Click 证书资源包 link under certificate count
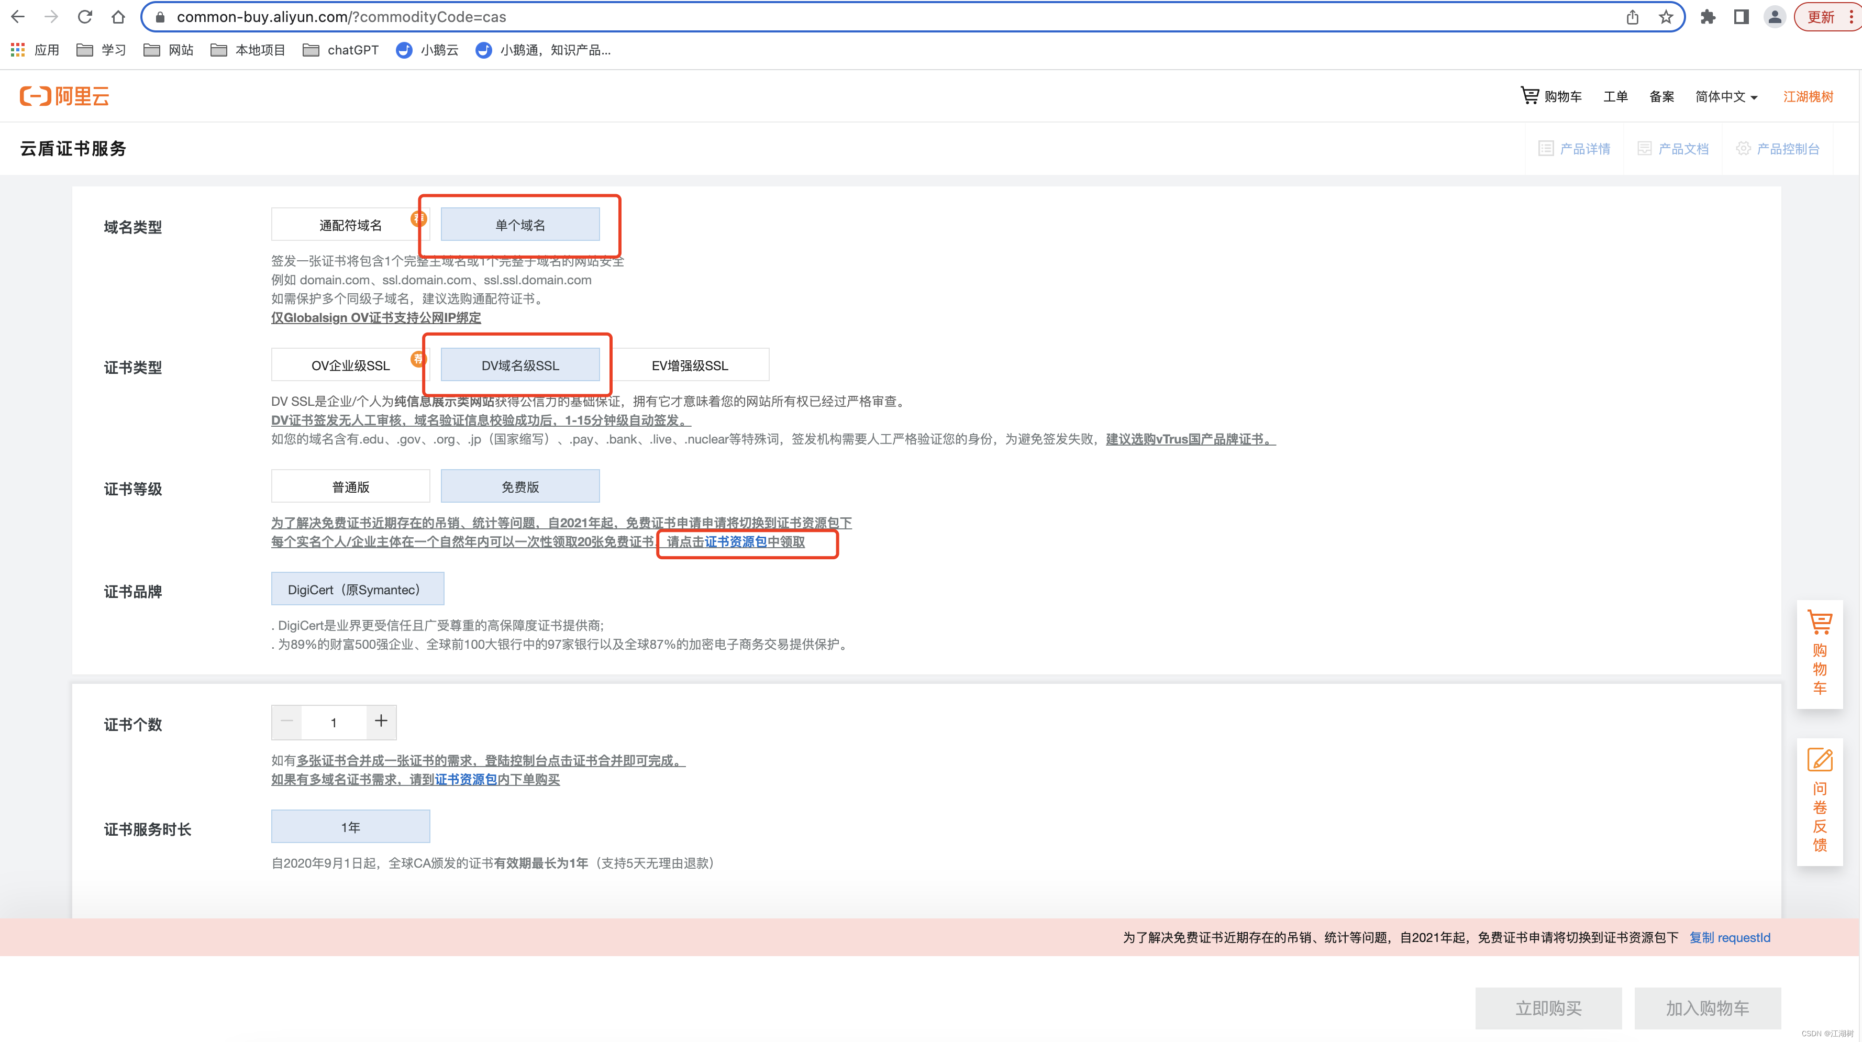 coord(465,779)
